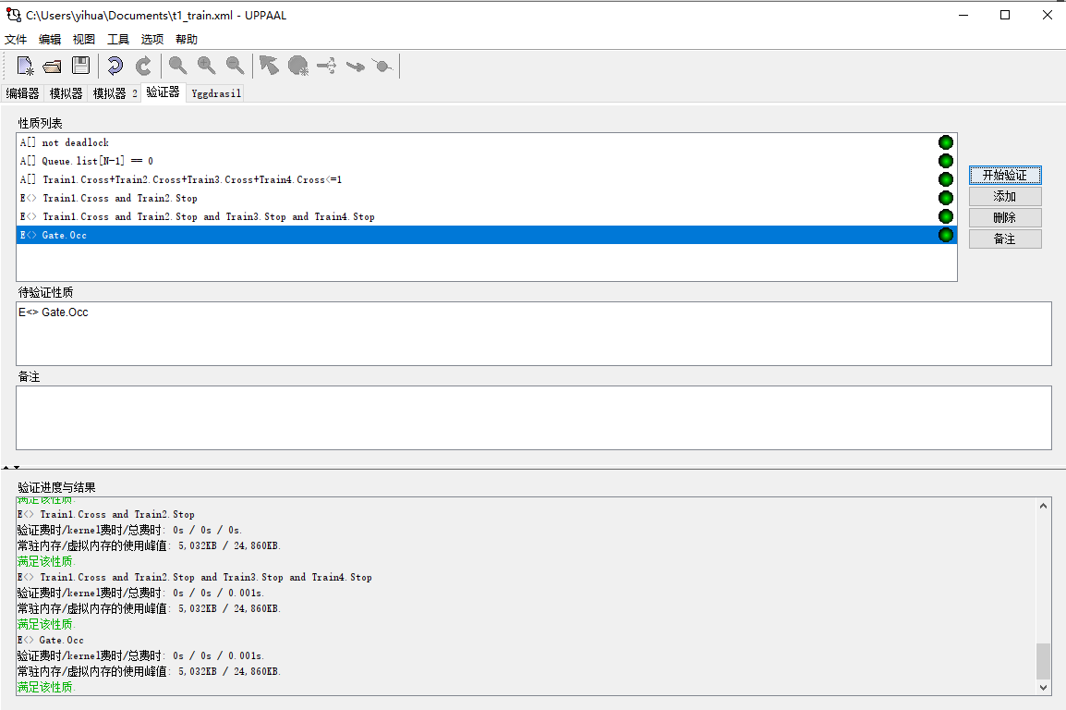Click the 备注 button
The height and width of the screenshot is (710, 1066).
(x=1005, y=239)
